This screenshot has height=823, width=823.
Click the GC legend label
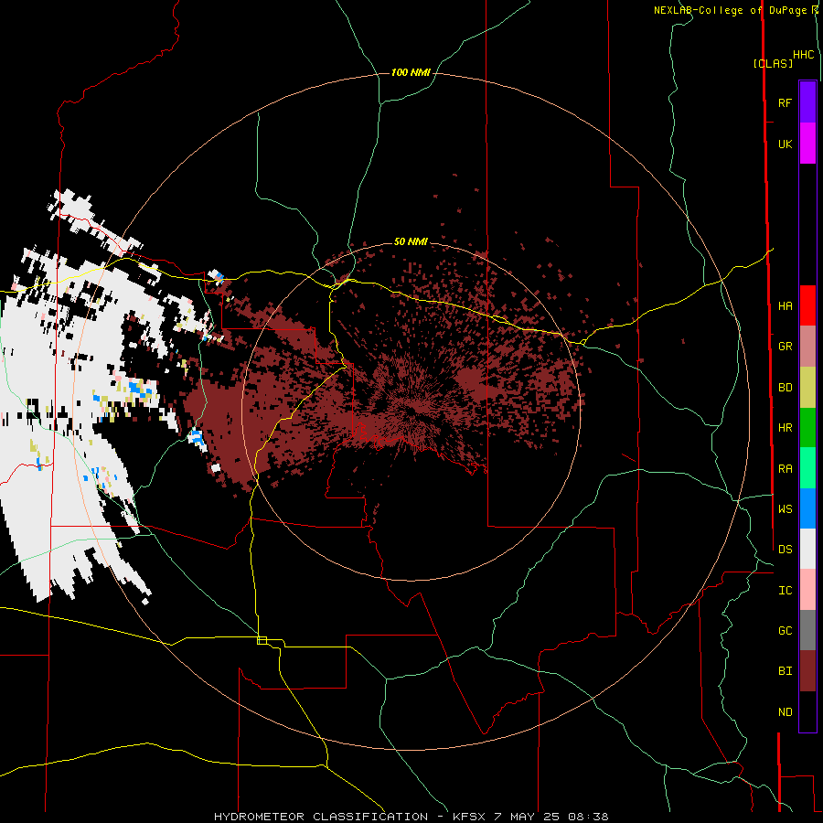(785, 630)
